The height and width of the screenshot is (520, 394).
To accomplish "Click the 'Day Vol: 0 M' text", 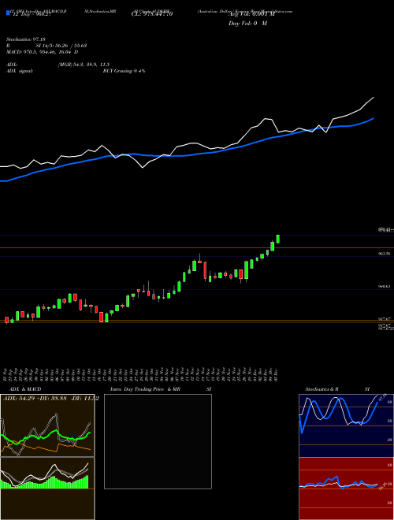I will click(x=247, y=24).
